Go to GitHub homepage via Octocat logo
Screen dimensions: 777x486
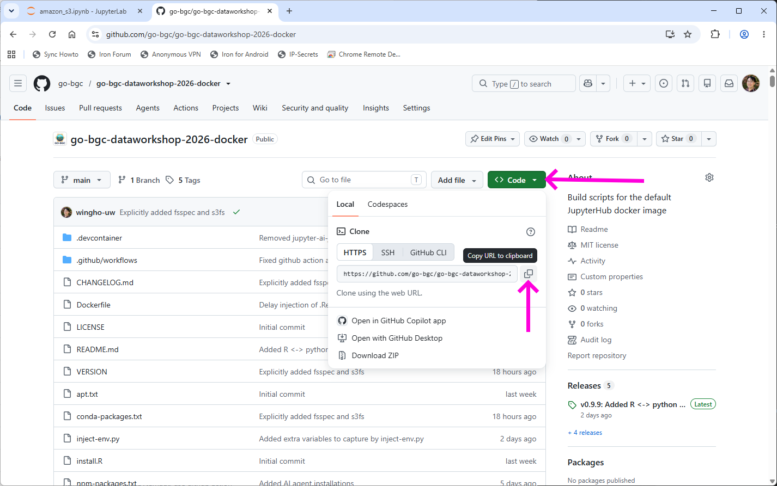[42, 83]
